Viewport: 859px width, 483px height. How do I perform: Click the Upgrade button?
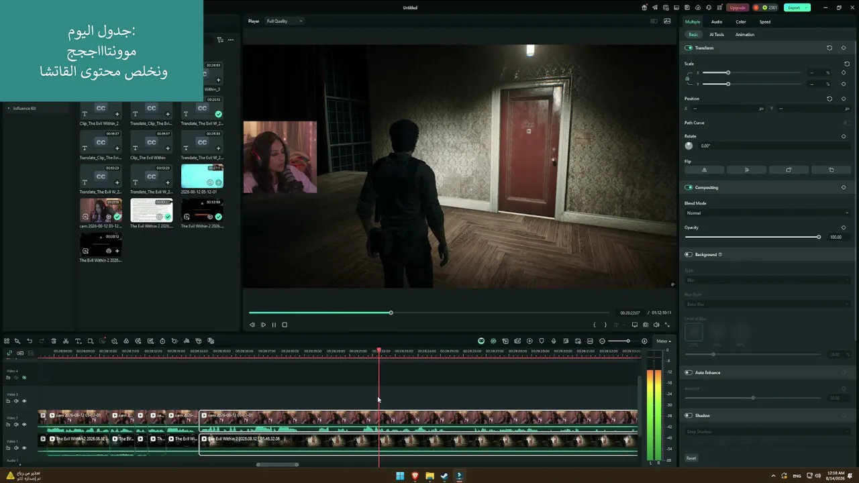738,7
